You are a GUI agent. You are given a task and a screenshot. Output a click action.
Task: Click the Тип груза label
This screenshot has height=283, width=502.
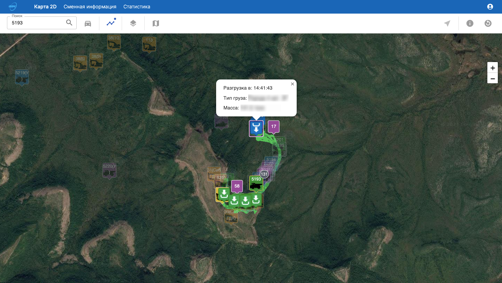[235, 98]
